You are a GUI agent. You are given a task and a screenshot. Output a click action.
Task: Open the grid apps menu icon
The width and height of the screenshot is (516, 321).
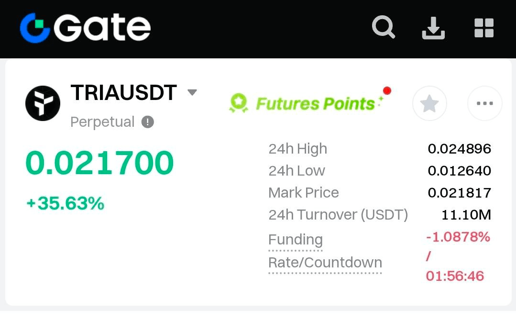point(483,28)
